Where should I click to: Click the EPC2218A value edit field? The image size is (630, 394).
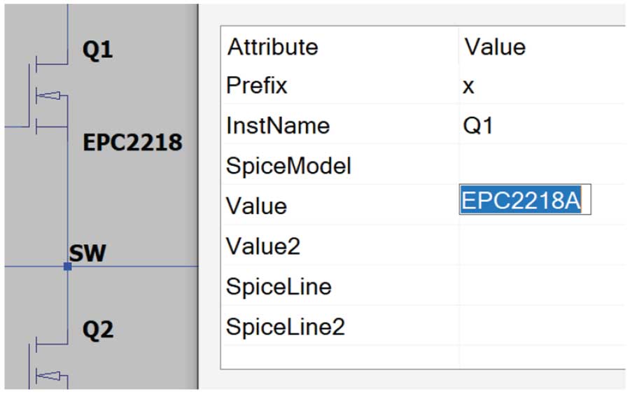click(524, 200)
